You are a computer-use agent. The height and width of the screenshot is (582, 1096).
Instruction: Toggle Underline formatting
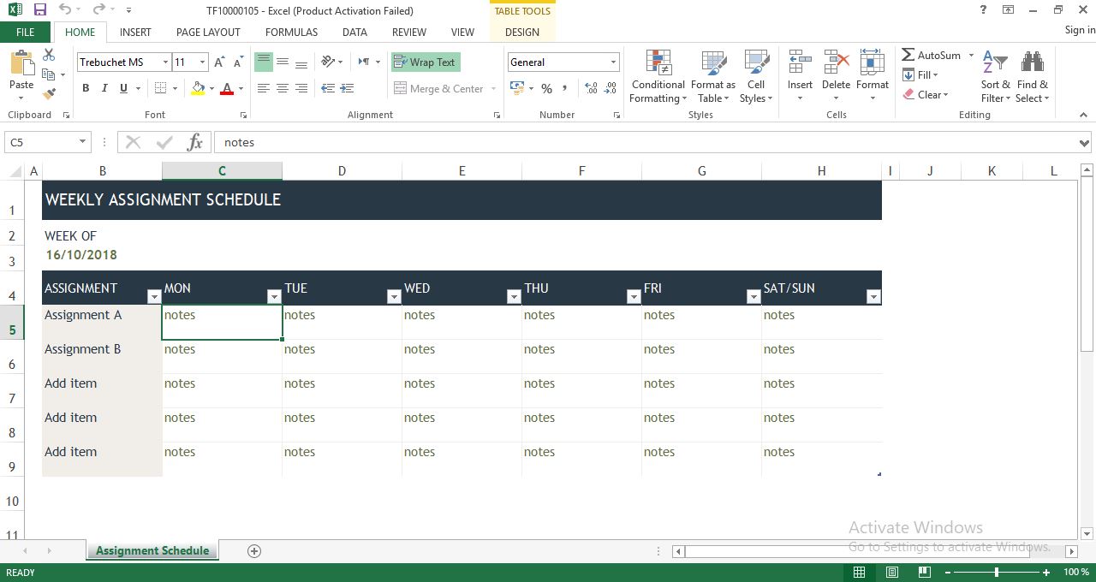click(x=123, y=88)
